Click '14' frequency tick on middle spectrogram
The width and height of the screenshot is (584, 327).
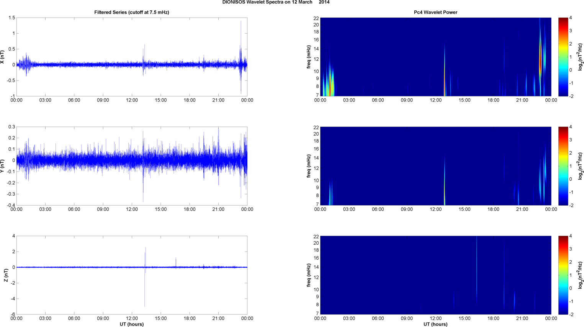click(x=316, y=158)
